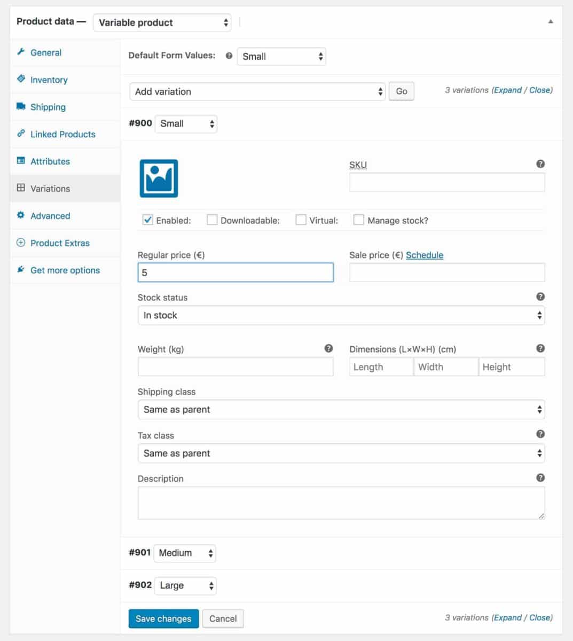Click the Stock status help icon
573x641 pixels.
pyautogui.click(x=540, y=296)
